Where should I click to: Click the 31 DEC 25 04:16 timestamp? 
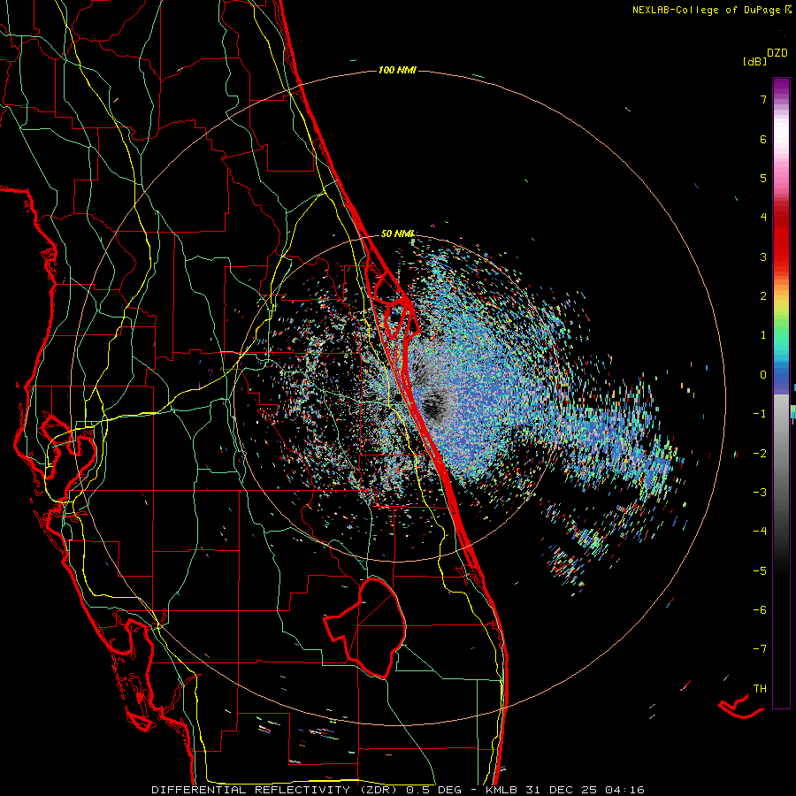[585, 790]
